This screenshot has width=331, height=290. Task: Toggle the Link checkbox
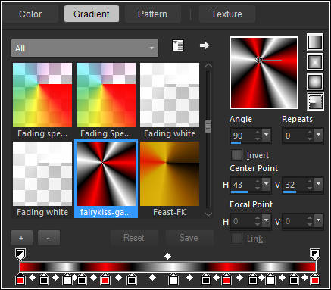236,239
